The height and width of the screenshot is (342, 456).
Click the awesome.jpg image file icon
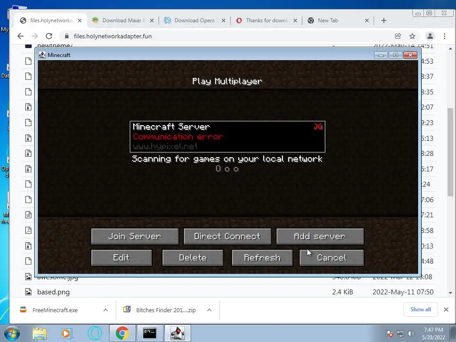[x=28, y=277]
